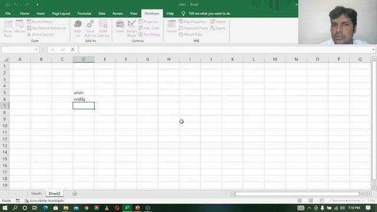Open the Visual Basic editor
This screenshot has height=212, width=377.
click(x=8, y=28)
